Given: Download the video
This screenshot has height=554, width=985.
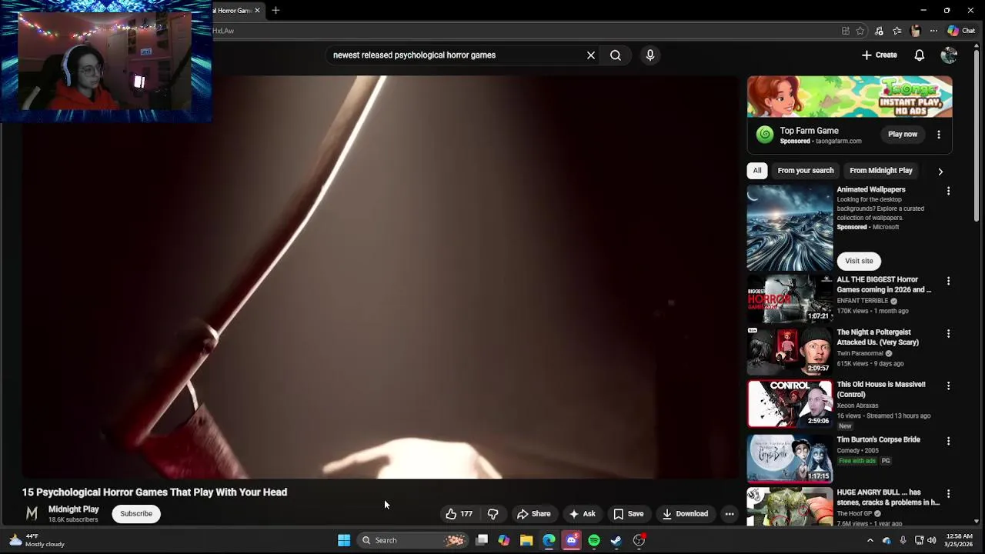Looking at the screenshot, I should 685,514.
